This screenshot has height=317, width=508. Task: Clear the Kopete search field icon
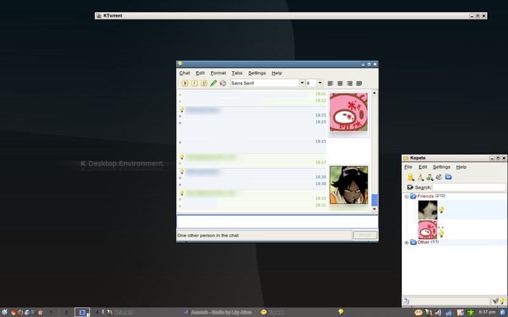[x=410, y=187]
